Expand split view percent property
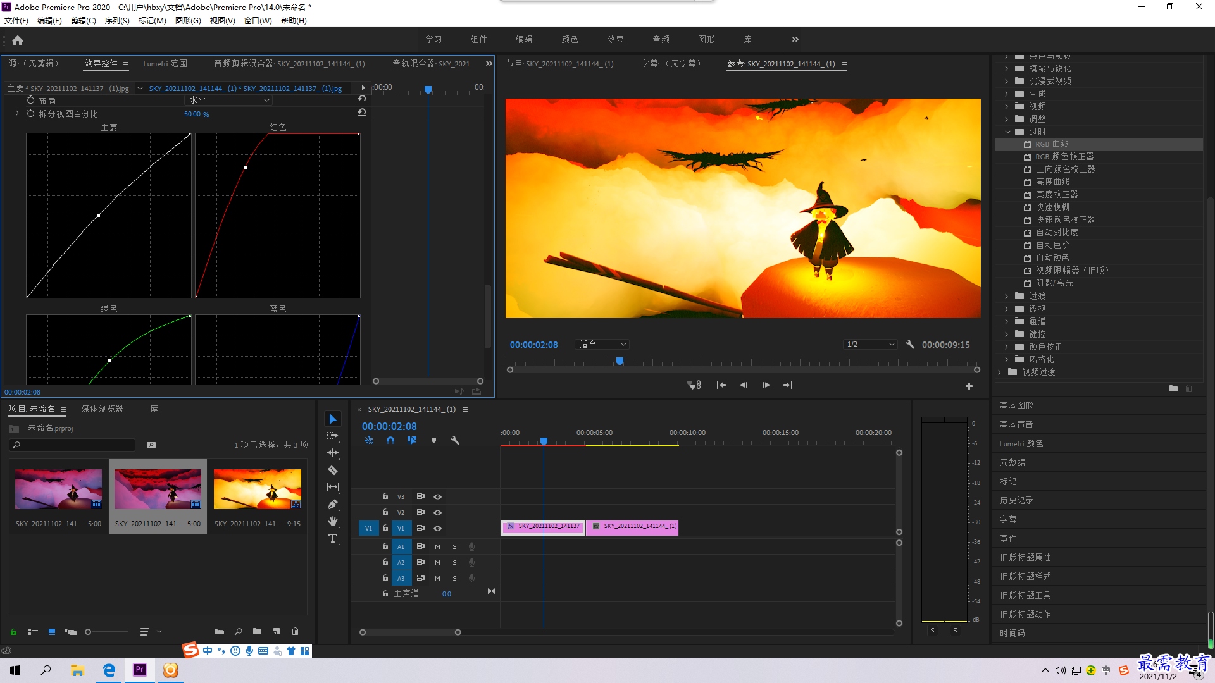 tap(17, 113)
